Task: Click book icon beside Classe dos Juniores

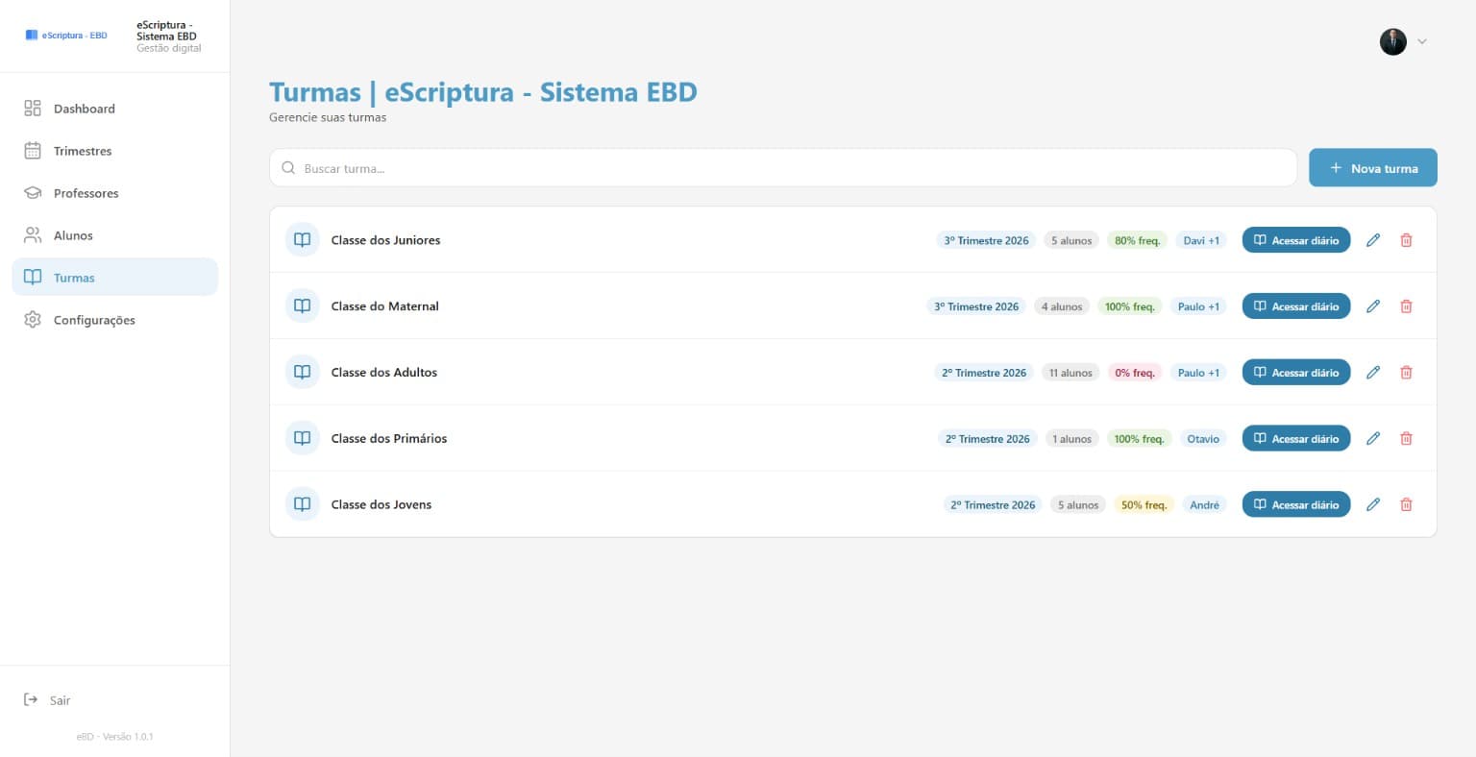Action: [x=302, y=240]
